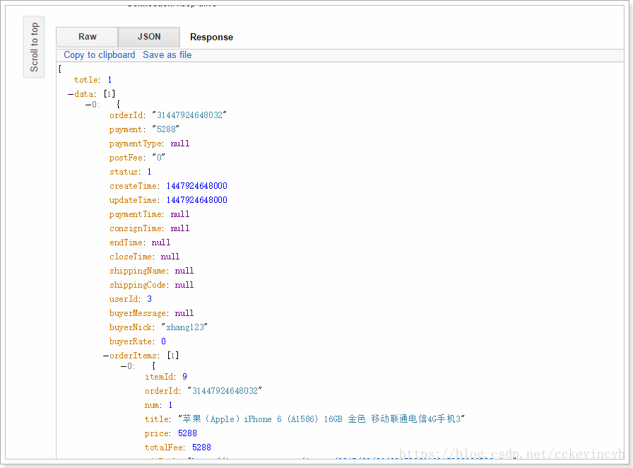Click the postFee value "0"
Screen dimensions: 633x468
click(159, 158)
